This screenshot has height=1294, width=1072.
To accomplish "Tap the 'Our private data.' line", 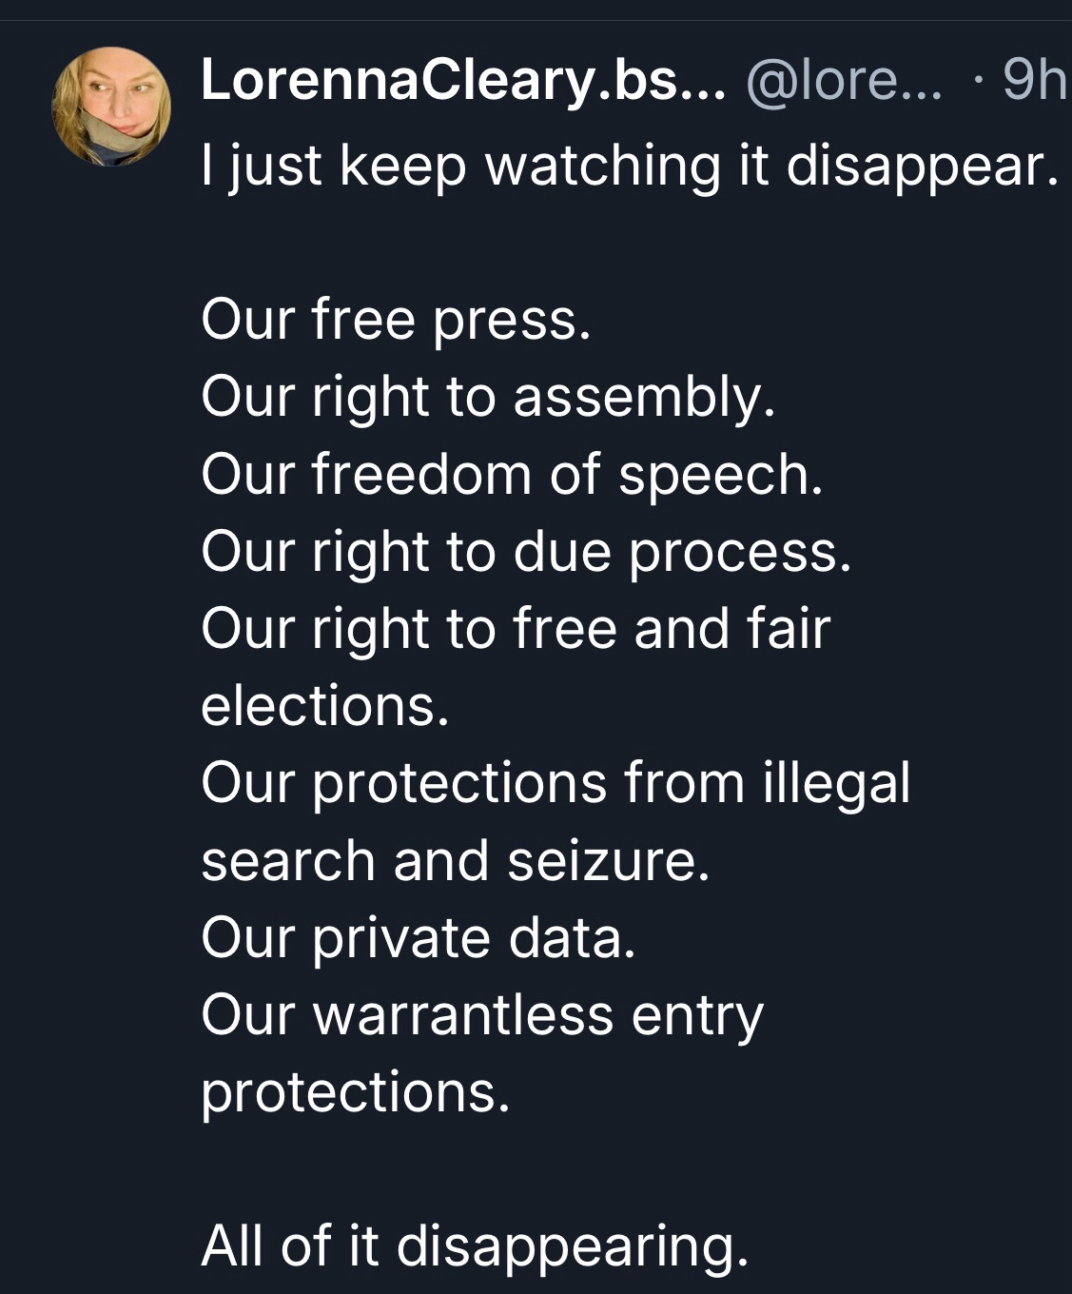I will coord(418,937).
